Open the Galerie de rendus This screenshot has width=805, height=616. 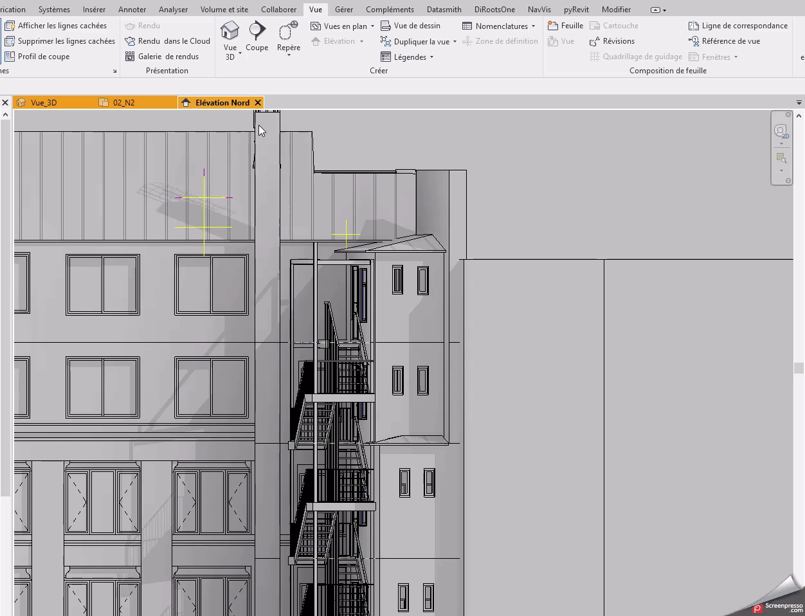[161, 57]
